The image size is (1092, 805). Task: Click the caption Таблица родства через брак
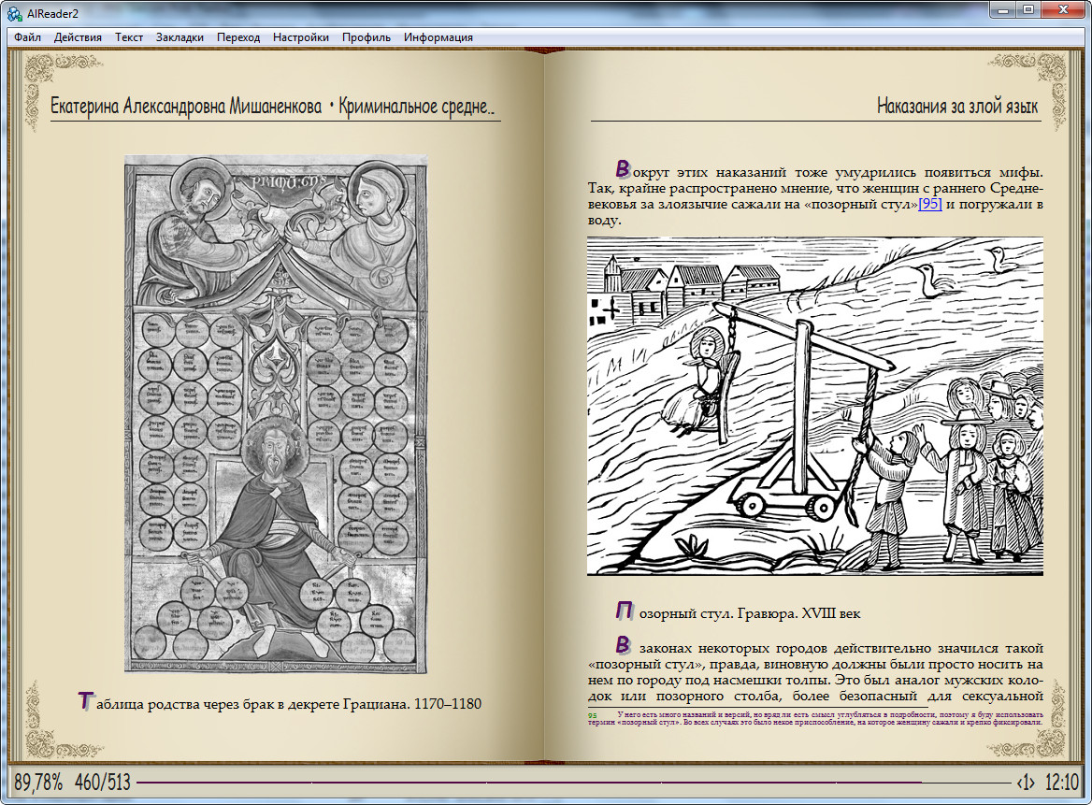point(280,703)
